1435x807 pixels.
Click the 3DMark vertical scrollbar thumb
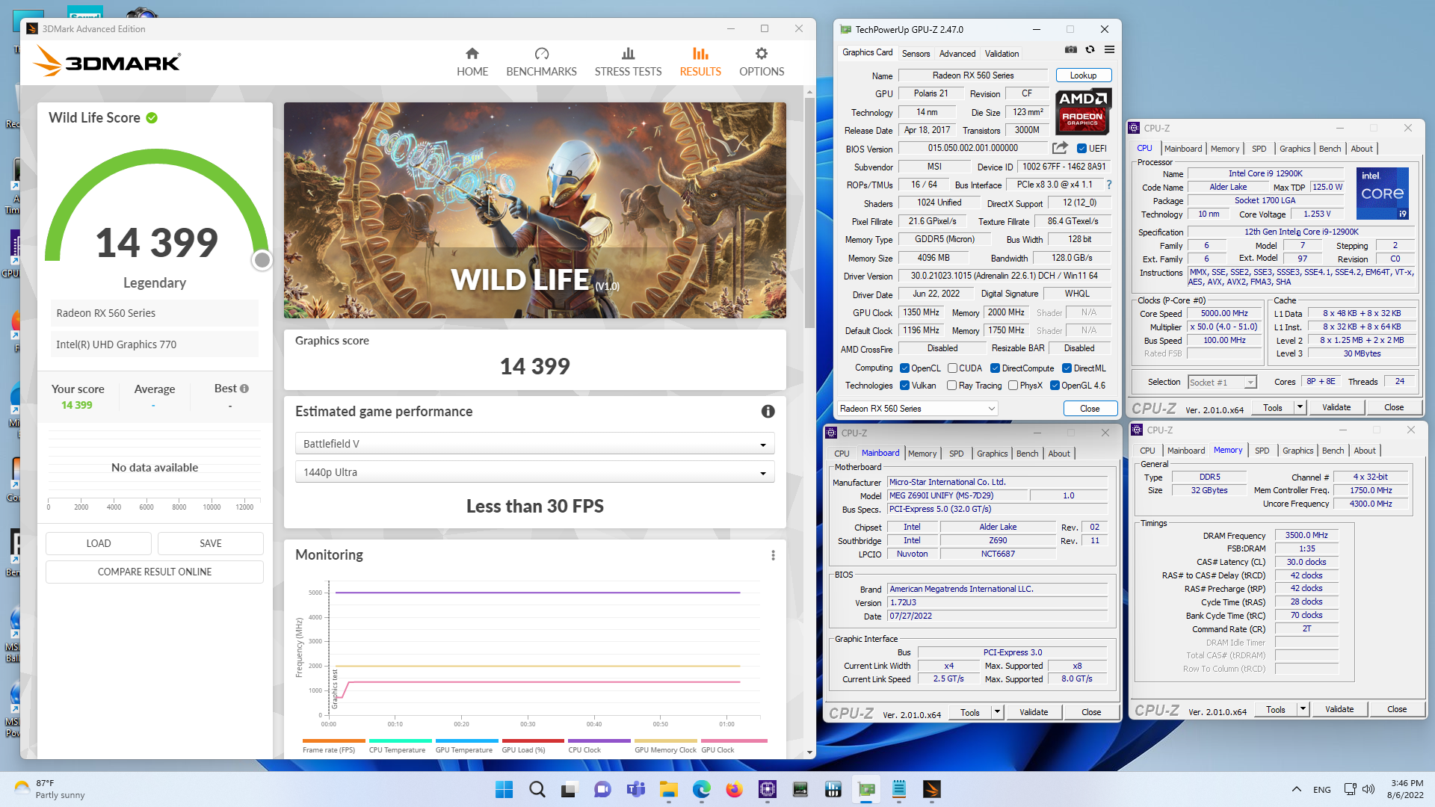[809, 213]
